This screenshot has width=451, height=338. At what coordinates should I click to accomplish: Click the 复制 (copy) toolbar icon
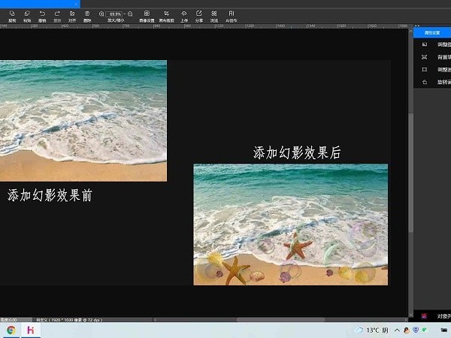(11, 15)
